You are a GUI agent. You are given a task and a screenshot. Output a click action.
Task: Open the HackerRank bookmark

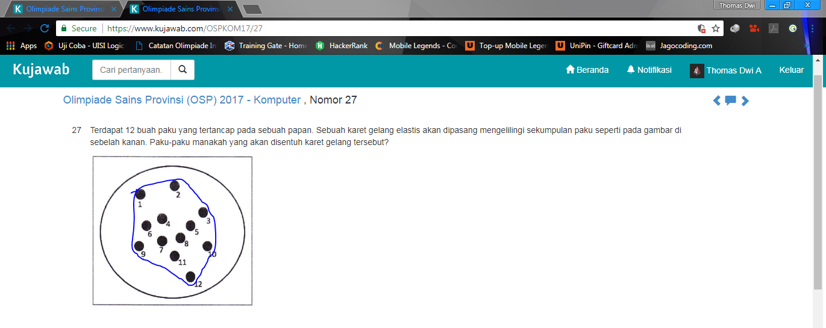point(342,46)
